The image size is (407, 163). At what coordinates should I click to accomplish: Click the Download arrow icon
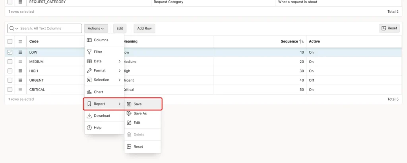[89, 116]
